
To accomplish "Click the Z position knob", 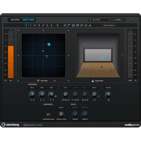I will [51, 94].
